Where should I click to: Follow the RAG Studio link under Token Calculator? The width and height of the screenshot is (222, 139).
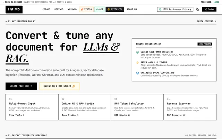(122, 115)
